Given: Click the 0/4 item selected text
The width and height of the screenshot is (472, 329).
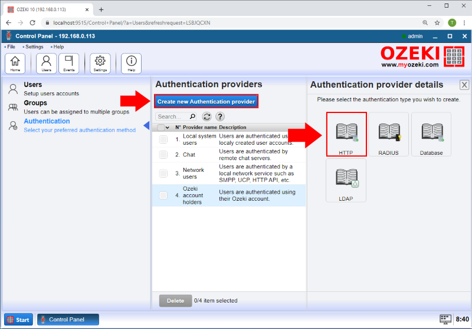Looking at the screenshot, I should 215,301.
